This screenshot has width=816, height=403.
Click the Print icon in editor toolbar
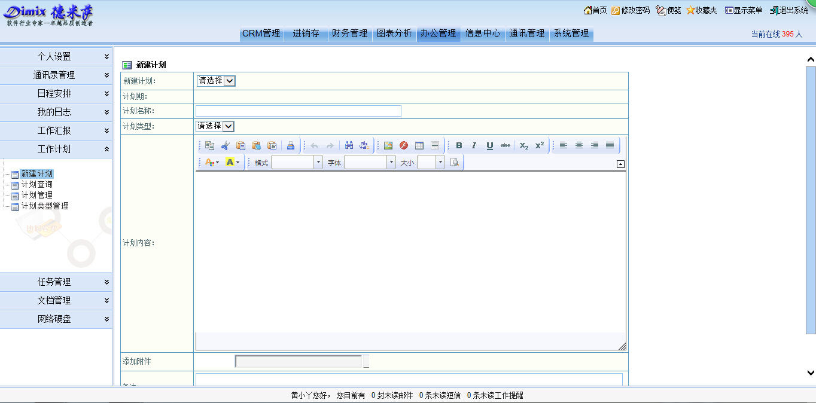pos(291,145)
